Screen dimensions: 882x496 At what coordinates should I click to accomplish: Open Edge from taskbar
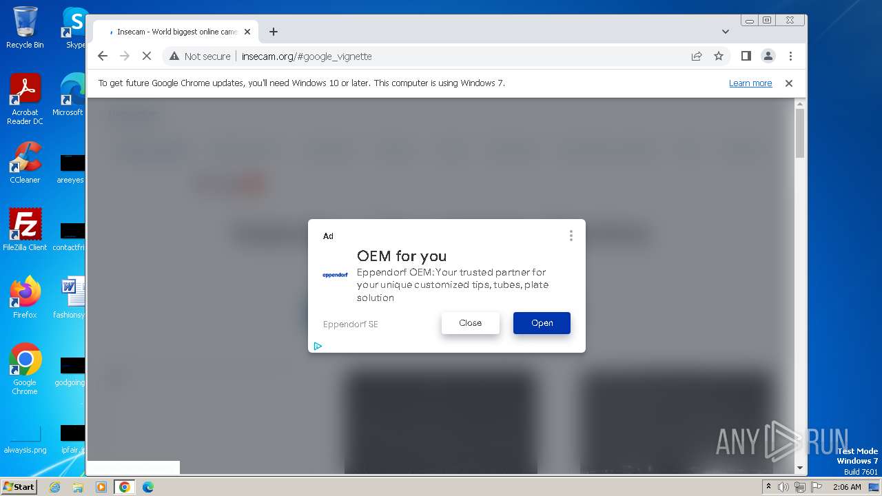pyautogui.click(x=148, y=487)
